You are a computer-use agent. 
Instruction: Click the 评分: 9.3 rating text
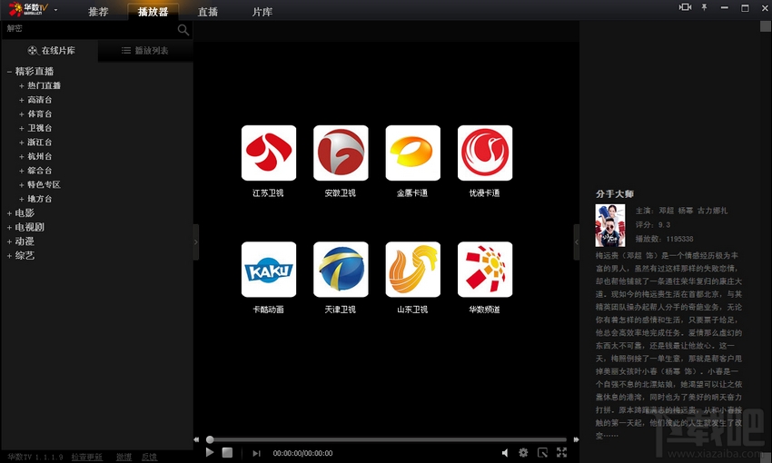(653, 225)
